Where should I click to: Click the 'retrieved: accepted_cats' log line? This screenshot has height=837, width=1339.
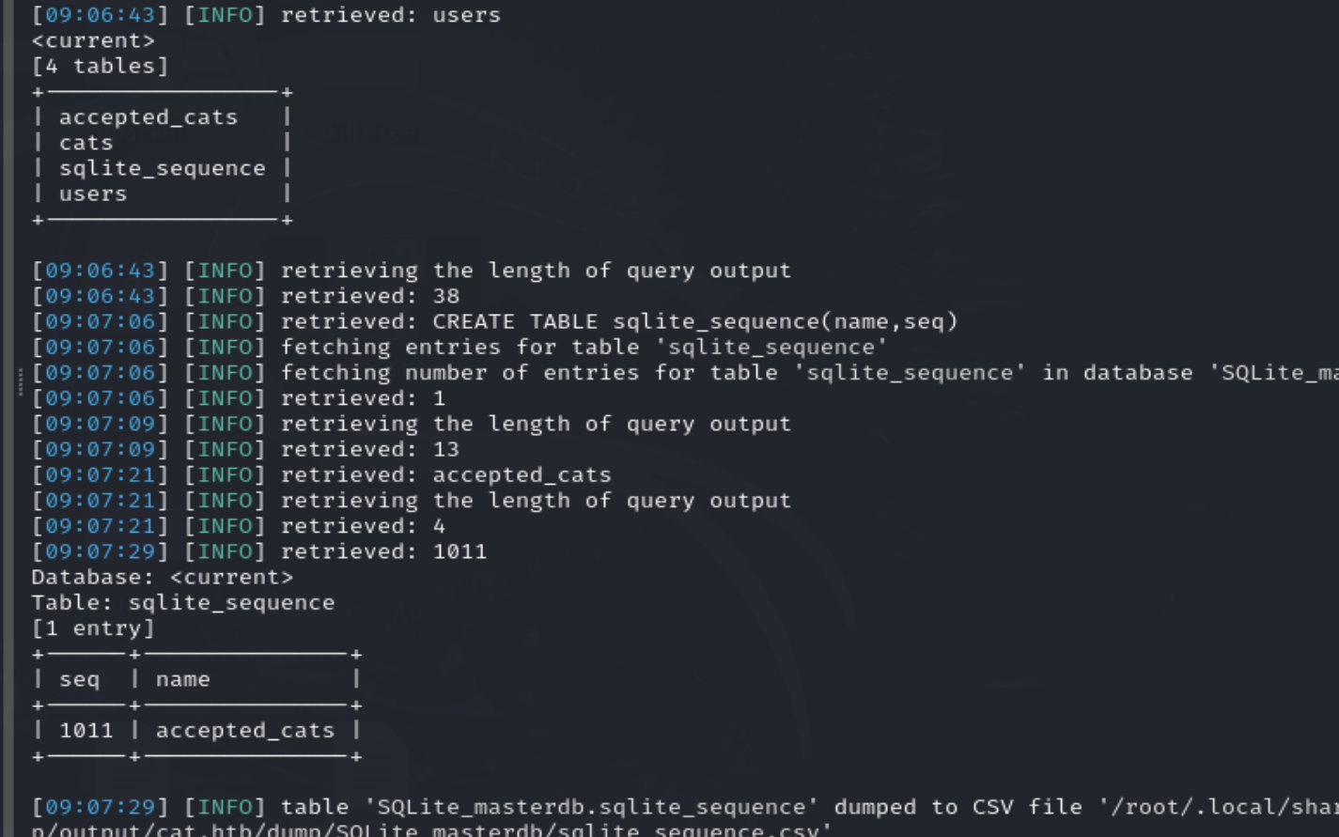pyautogui.click(x=445, y=474)
